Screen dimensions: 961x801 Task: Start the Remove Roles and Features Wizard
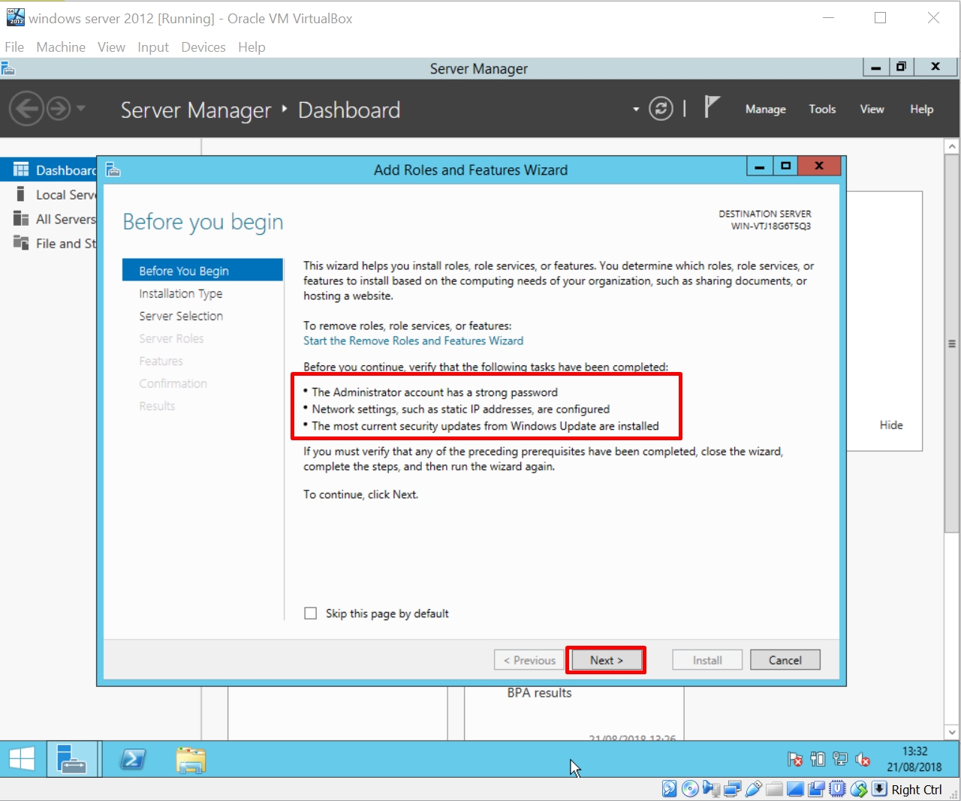pos(413,340)
